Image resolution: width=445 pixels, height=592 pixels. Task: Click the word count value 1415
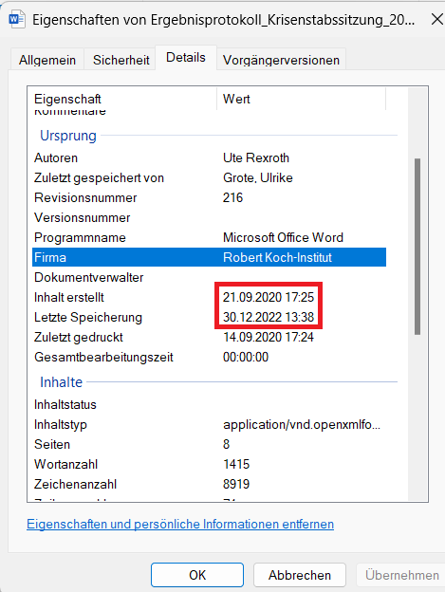pyautogui.click(x=236, y=464)
